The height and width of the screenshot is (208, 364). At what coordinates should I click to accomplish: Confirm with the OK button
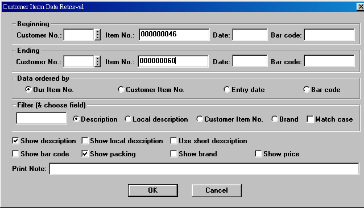[153, 190]
